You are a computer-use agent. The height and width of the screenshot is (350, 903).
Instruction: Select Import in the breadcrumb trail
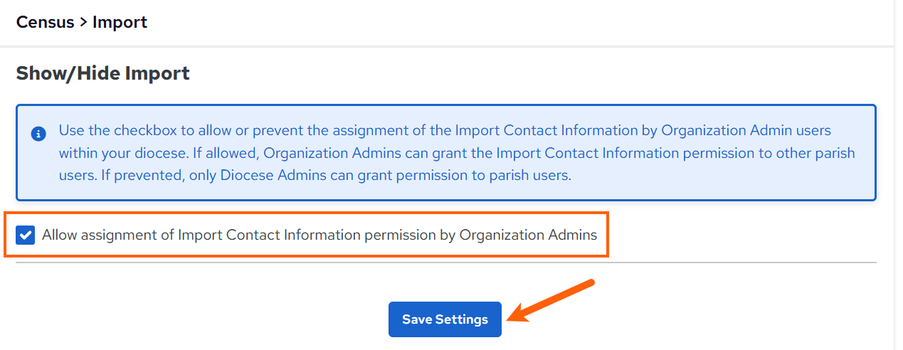coord(120,22)
